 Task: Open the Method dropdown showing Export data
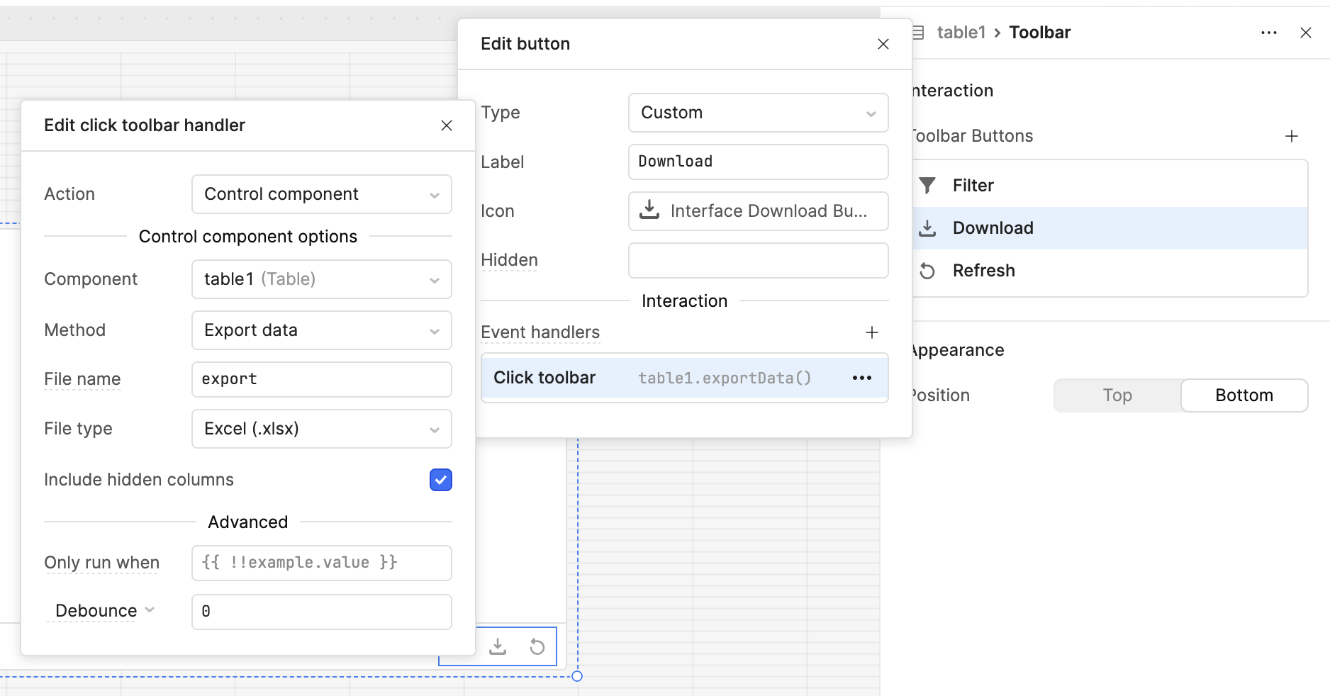[321, 330]
